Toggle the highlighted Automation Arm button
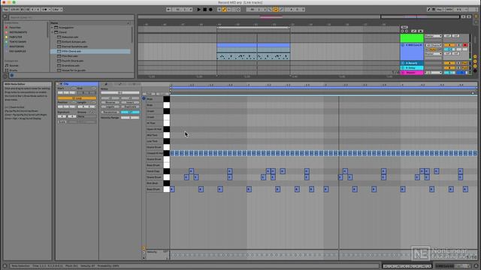This screenshot has height=270, width=481. [x=224, y=10]
